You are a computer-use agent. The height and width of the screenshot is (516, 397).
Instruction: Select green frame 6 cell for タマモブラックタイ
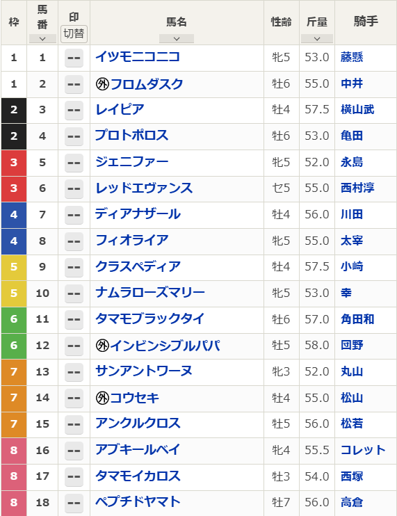point(14,319)
